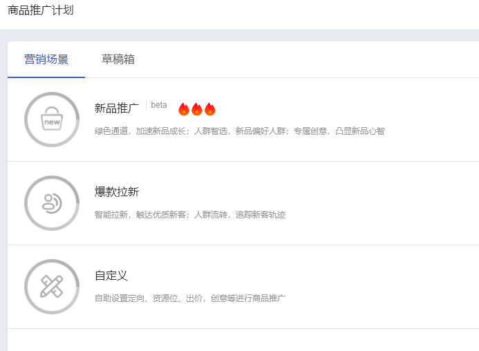Click the middle flame popularity icon
Screen dimensions: 479x351
(x=197, y=109)
